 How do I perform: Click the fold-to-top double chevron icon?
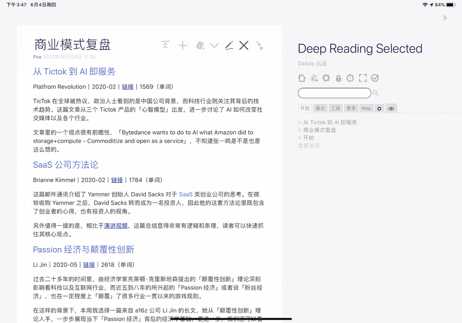(x=165, y=45)
